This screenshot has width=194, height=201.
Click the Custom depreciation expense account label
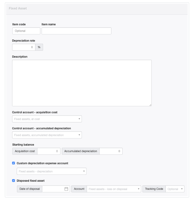click(x=42, y=163)
